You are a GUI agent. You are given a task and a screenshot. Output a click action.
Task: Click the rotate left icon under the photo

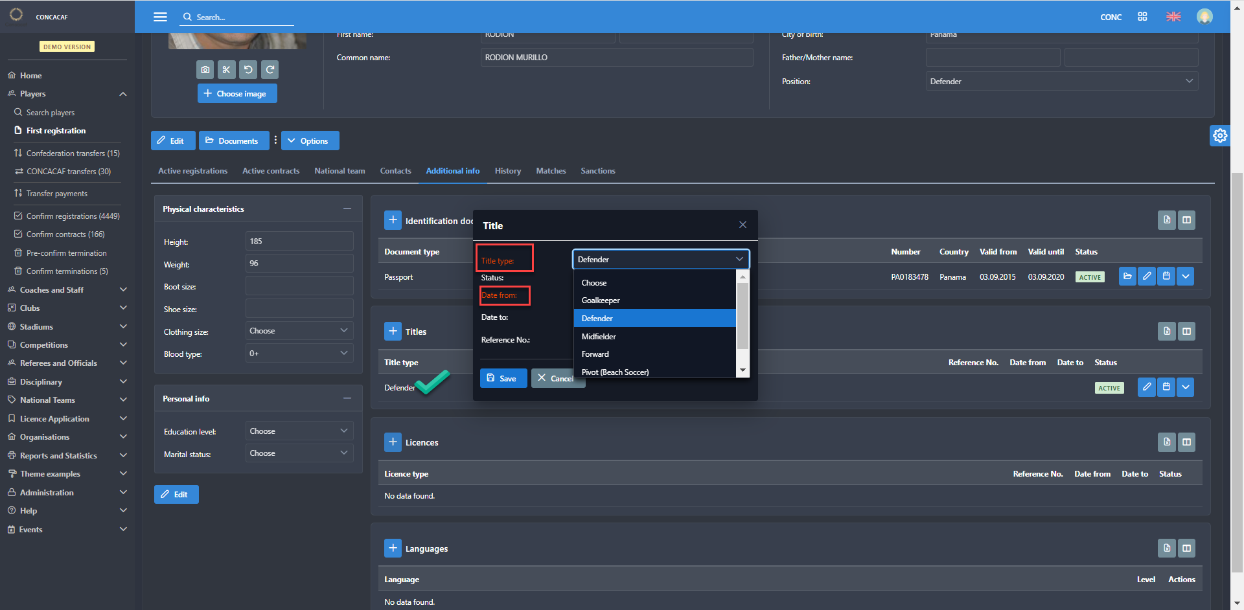point(248,69)
